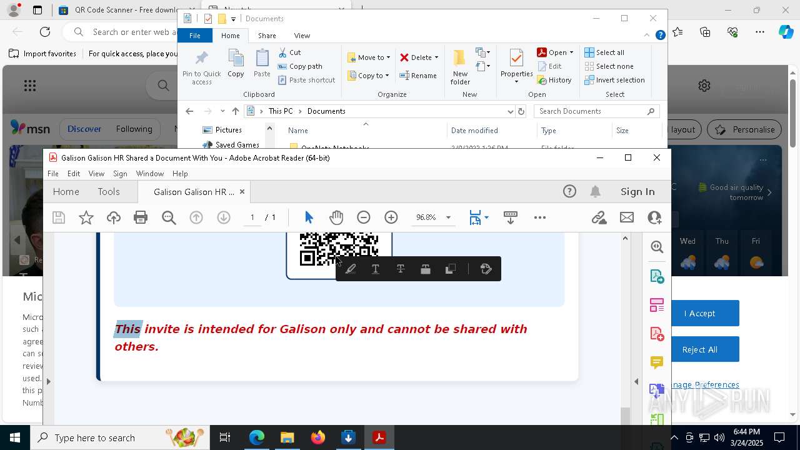Click the share with others person icon
The width and height of the screenshot is (800, 450).
point(654,217)
